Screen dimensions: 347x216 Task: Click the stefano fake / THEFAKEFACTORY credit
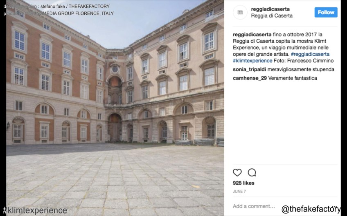pyautogui.click(x=75, y=7)
